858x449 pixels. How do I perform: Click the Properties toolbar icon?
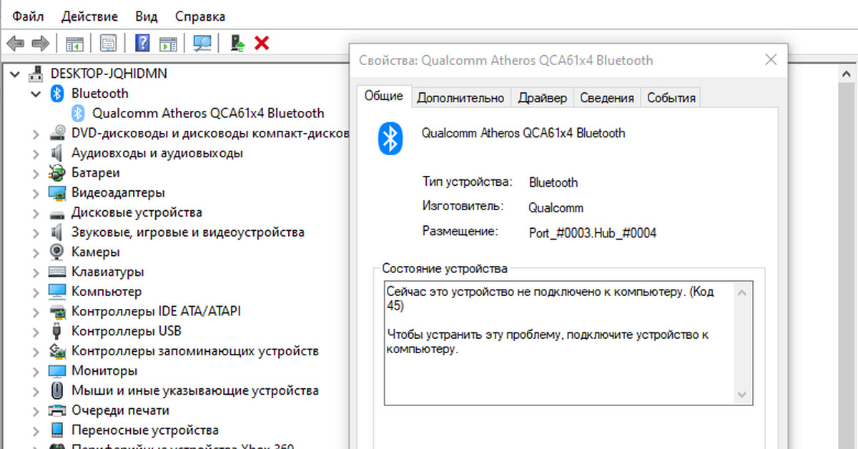pos(109,42)
